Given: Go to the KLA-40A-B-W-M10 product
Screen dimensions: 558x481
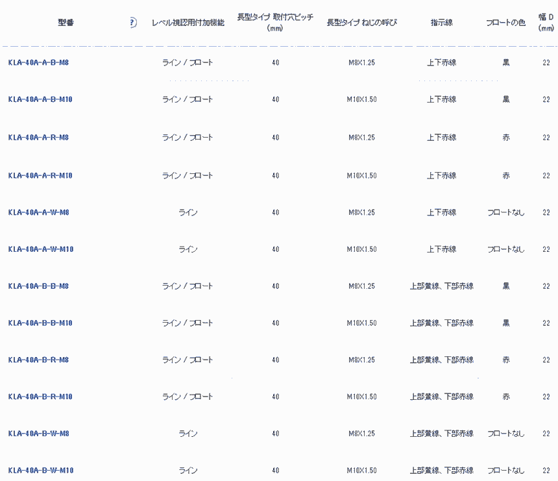Looking at the screenshot, I should [x=41, y=471].
